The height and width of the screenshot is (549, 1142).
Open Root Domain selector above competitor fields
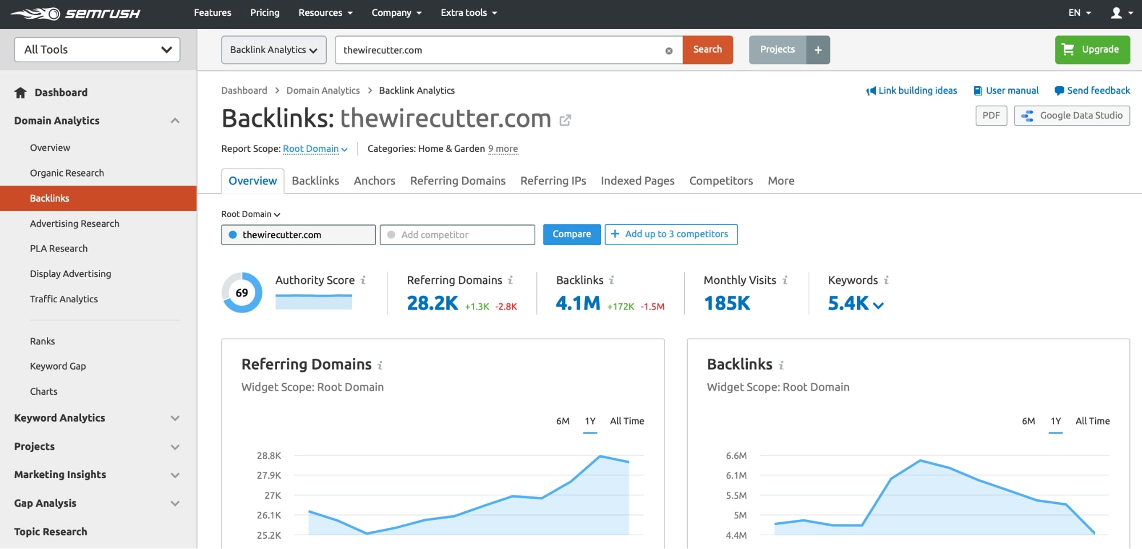[251, 214]
